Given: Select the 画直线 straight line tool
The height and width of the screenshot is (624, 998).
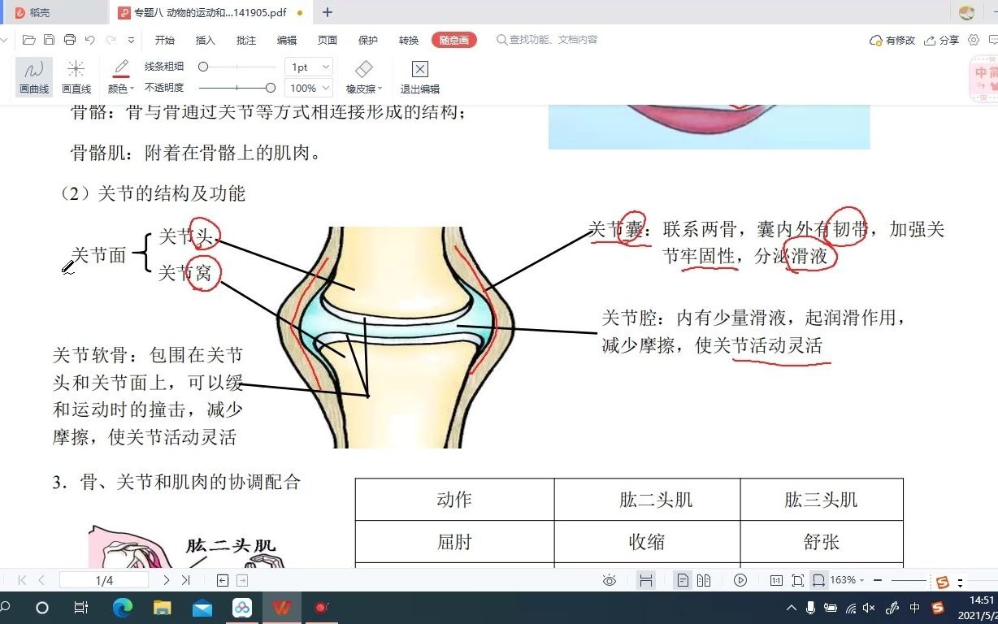Looking at the screenshot, I should (x=76, y=76).
